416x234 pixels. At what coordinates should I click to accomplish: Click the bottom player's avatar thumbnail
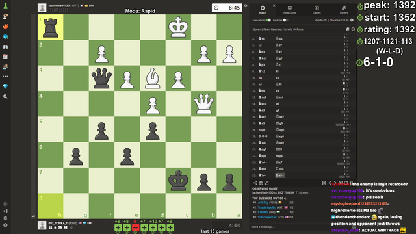(x=42, y=226)
